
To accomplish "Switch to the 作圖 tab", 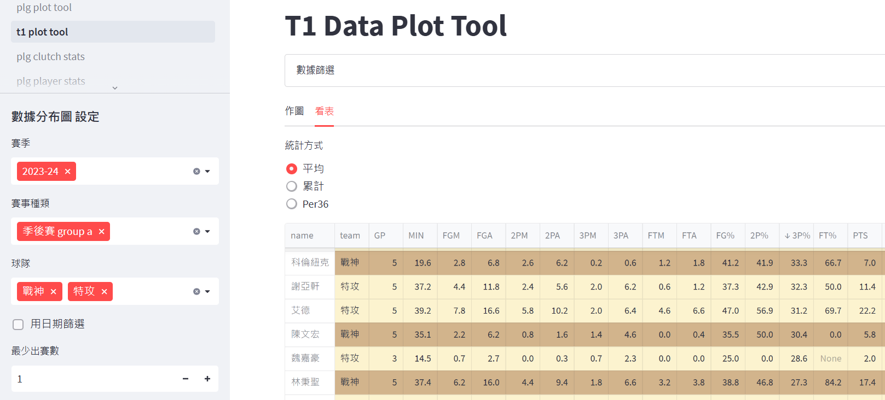I will point(294,111).
